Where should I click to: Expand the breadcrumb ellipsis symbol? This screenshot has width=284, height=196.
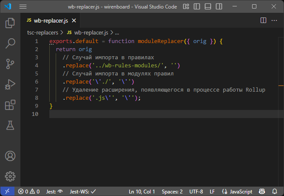pyautogui.click(x=117, y=33)
